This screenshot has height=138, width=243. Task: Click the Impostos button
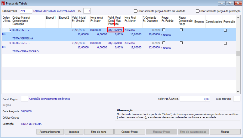click(74, 132)
